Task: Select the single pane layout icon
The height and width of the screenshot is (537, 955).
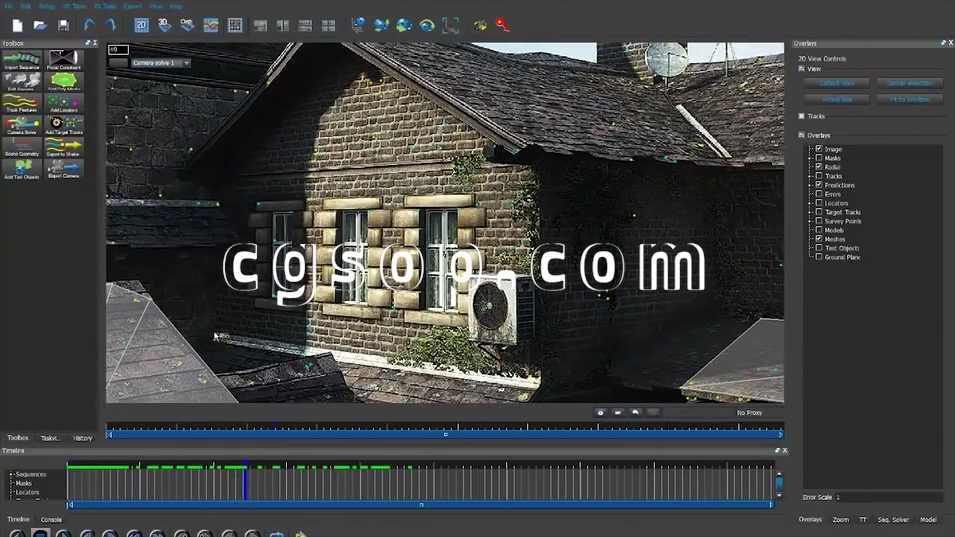Action: (260, 25)
